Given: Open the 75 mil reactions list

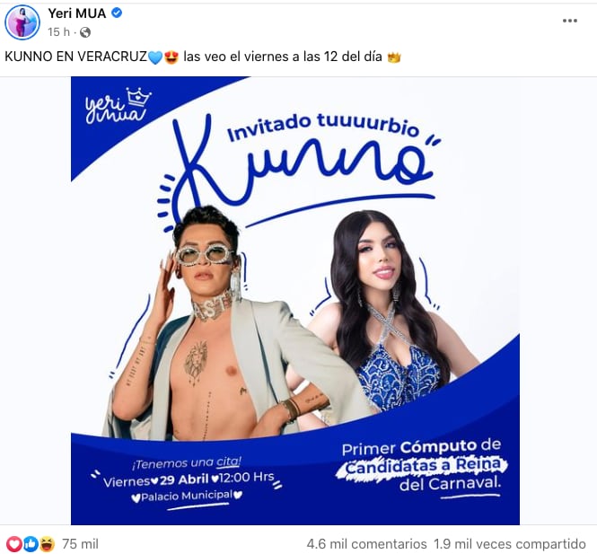Looking at the screenshot, I should (x=80, y=544).
